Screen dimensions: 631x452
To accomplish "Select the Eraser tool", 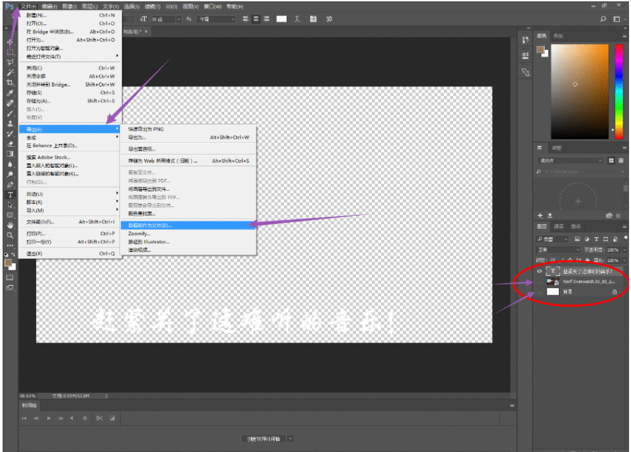I will (x=10, y=143).
